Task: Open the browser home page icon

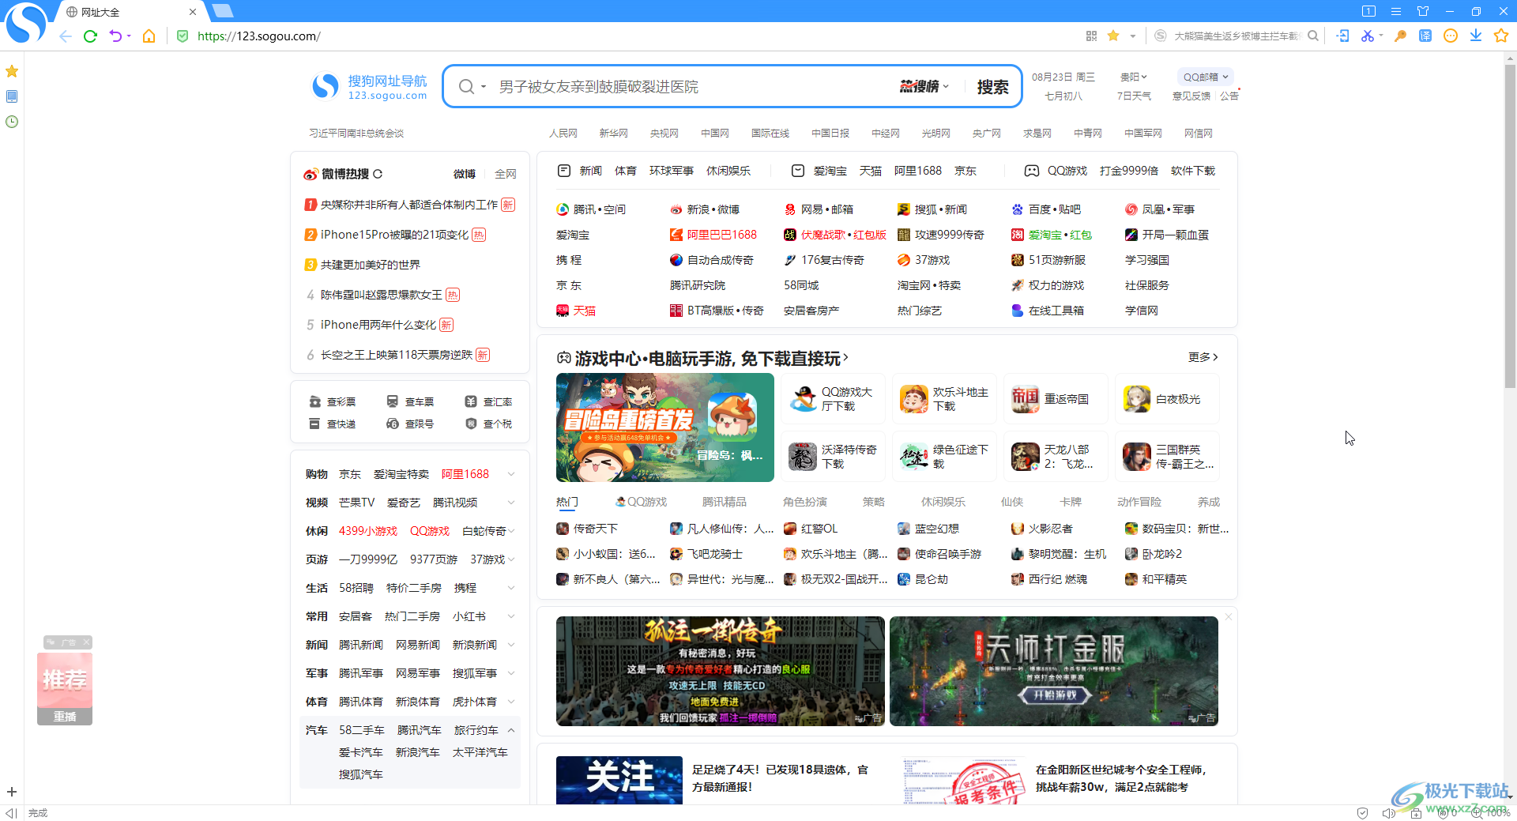Action: pyautogui.click(x=149, y=36)
